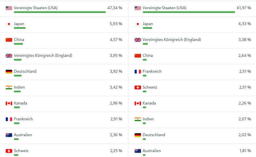256x157 pixels.
Task: Click the UK flag in right column
Action: (x=138, y=40)
